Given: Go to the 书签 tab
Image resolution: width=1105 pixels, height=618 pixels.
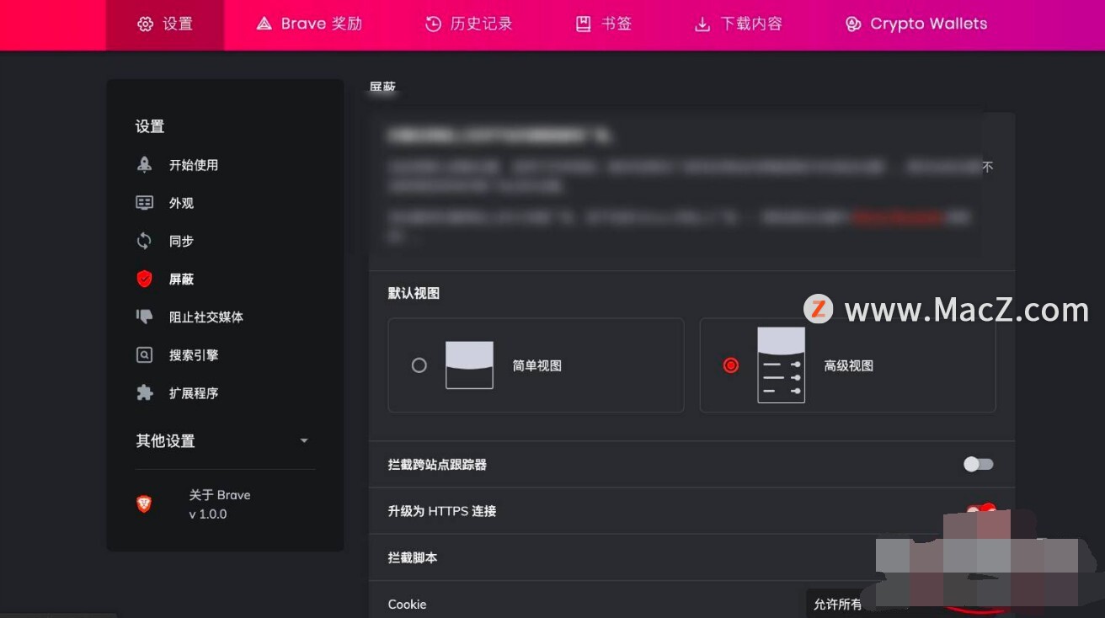Looking at the screenshot, I should (603, 24).
